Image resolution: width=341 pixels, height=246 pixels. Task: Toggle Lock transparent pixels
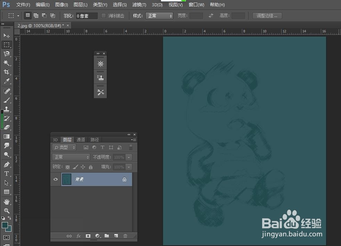coord(68,167)
